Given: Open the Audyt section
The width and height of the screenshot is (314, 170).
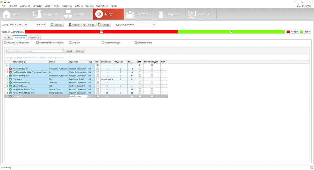Looking at the screenshot, I should pyautogui.click(x=109, y=14).
